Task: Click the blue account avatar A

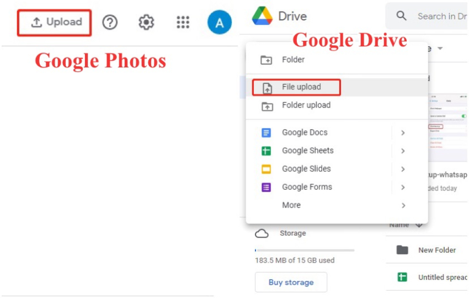Action: (220, 22)
